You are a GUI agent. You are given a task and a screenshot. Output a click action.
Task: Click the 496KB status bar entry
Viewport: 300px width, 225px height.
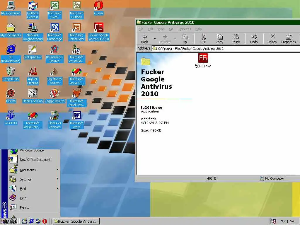pos(232,178)
